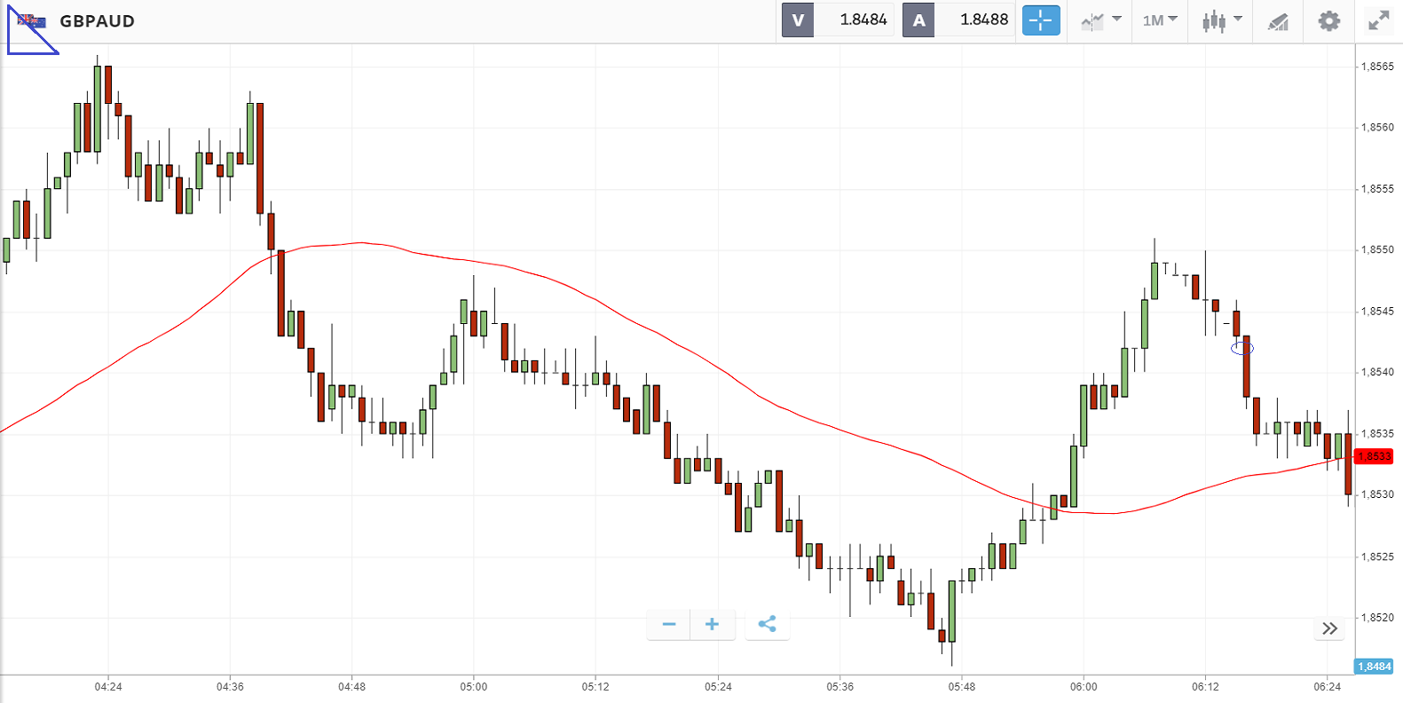The width and height of the screenshot is (1403, 703).
Task: Click the A buy button
Action: click(918, 20)
